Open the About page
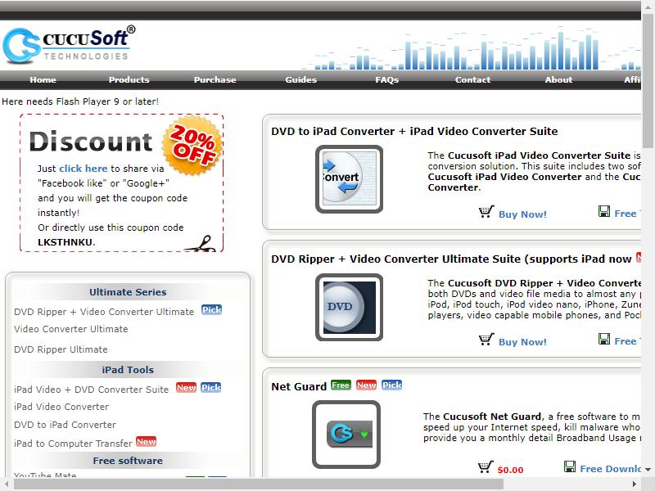655x491 pixels. 558,79
